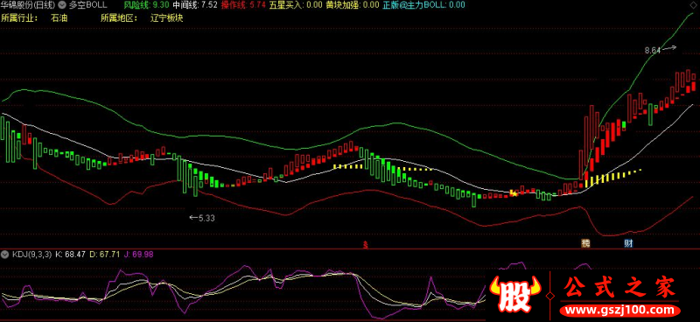Click the 石油 industry value
This screenshot has width=700, height=322.
point(59,18)
